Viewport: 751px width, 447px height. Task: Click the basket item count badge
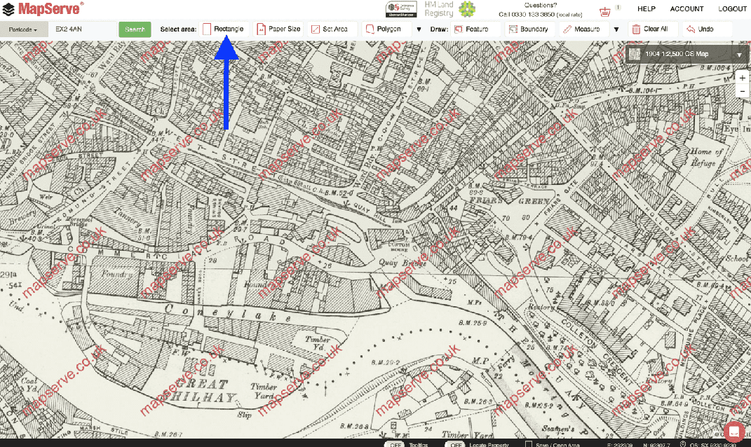(x=618, y=7)
